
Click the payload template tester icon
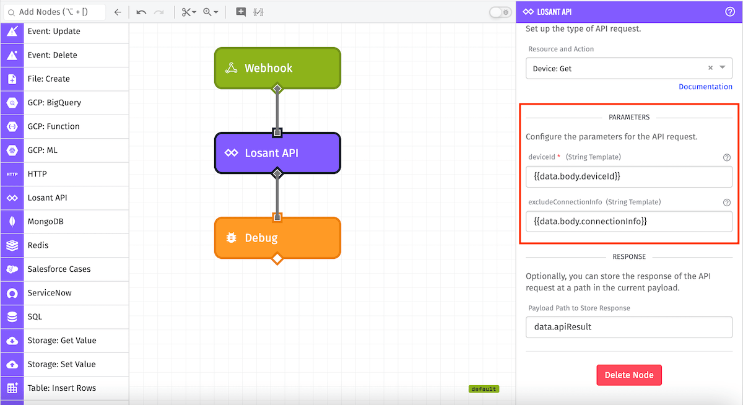258,12
